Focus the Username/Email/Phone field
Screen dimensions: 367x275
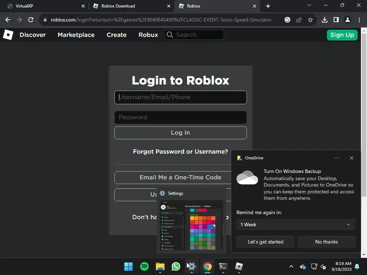tap(181, 97)
